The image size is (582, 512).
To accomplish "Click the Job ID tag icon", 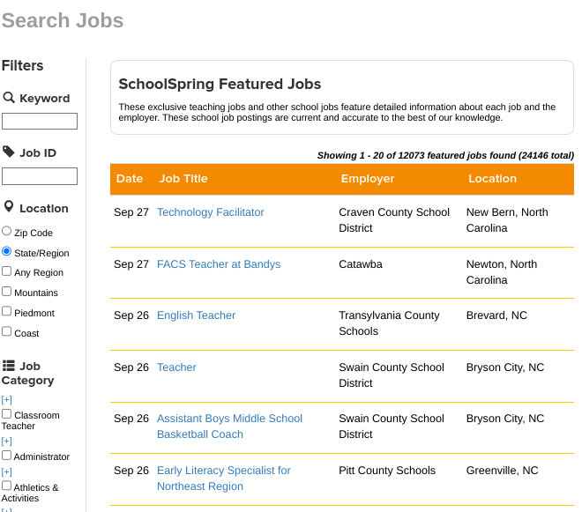I will coord(9,152).
